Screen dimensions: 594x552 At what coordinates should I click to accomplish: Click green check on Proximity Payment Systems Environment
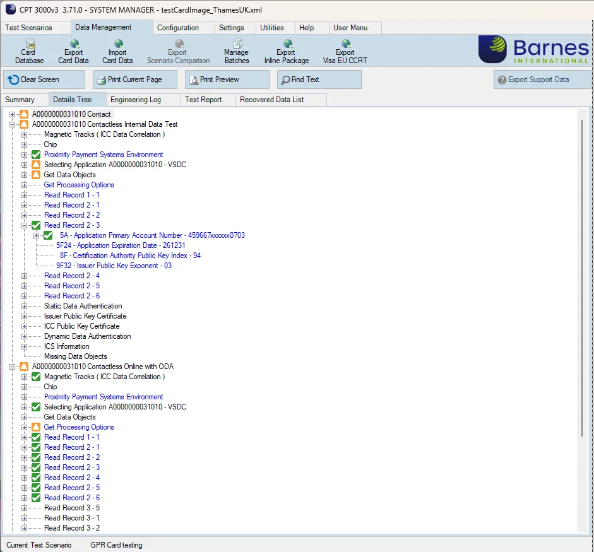tap(36, 155)
